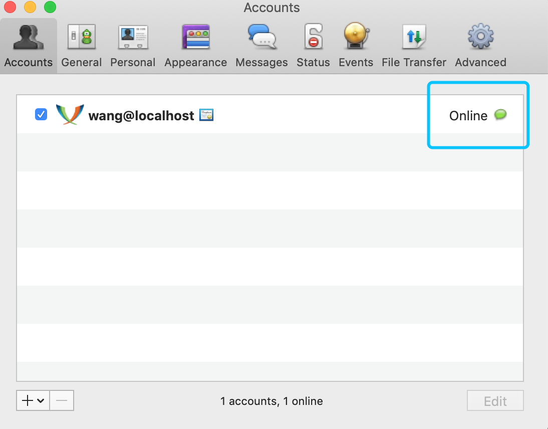The width and height of the screenshot is (548, 429).
Task: Switch to the Appearance preferences tab
Action: [x=196, y=46]
